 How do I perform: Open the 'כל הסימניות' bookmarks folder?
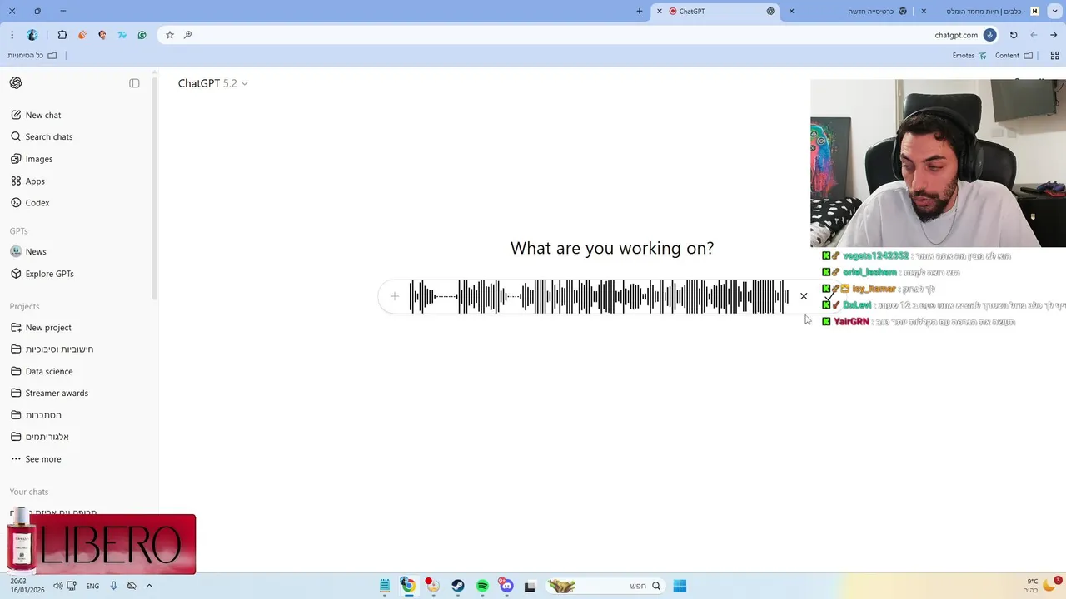(x=32, y=56)
